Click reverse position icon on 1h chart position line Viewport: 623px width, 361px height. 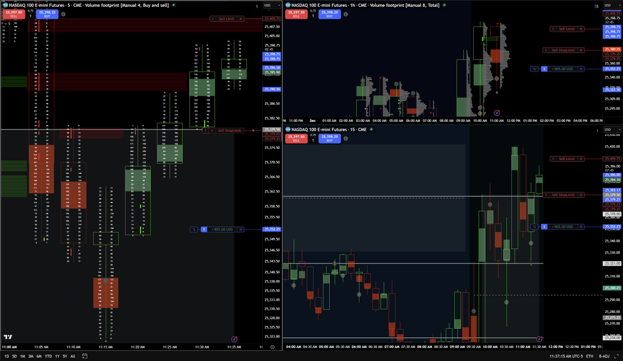[x=534, y=68]
